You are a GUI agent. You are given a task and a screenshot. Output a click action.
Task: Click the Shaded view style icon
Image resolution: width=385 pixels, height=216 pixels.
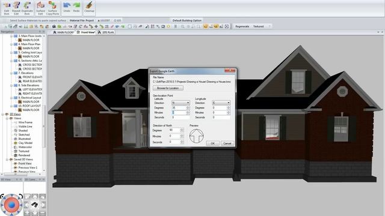tap(16, 131)
